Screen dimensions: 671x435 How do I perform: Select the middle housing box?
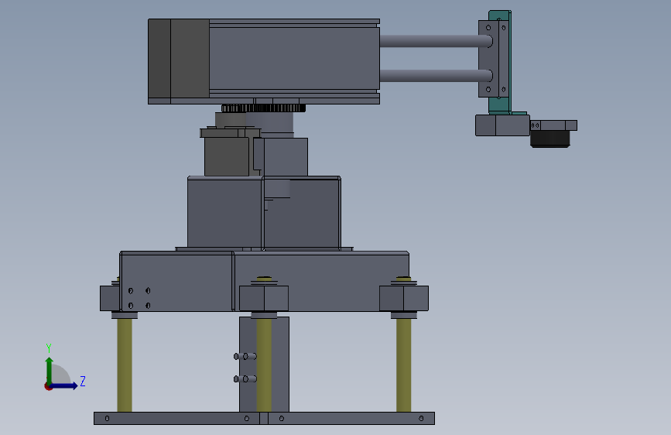pyautogui.click(x=264, y=212)
